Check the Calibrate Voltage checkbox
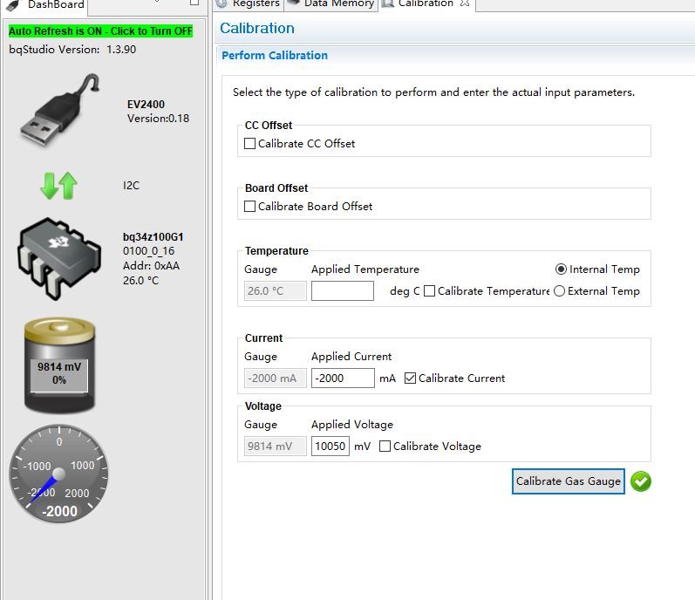 tap(385, 447)
